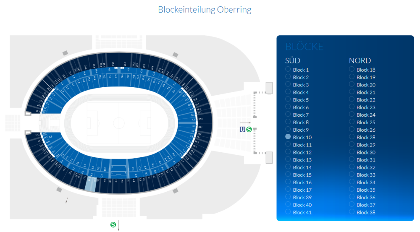Select the Block 18 radio button
The width and height of the screenshot is (420, 232).
(x=352, y=69)
